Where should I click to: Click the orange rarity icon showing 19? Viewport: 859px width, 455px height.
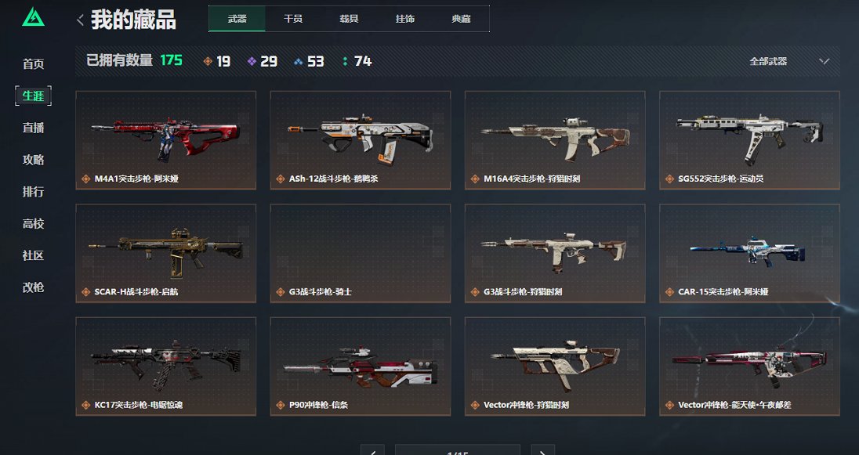click(x=208, y=61)
